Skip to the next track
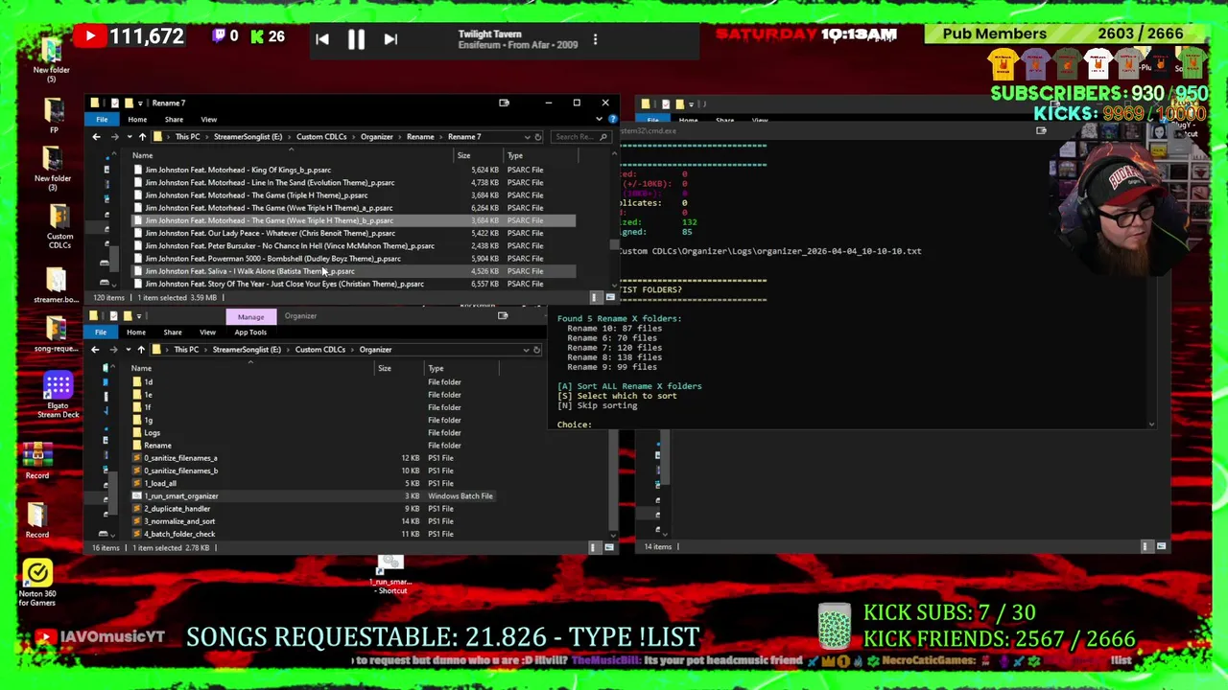 (x=390, y=39)
